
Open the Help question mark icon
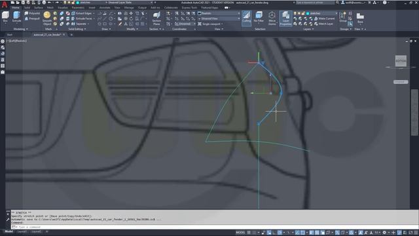pos(384,3)
